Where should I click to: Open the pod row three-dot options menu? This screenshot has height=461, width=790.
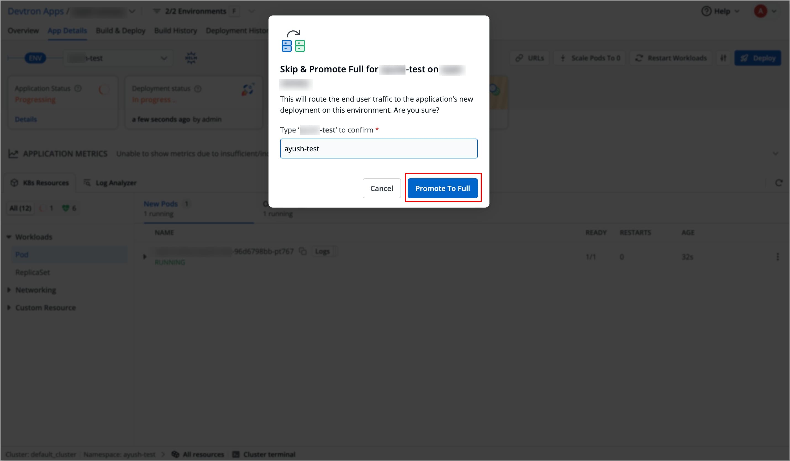point(778,256)
